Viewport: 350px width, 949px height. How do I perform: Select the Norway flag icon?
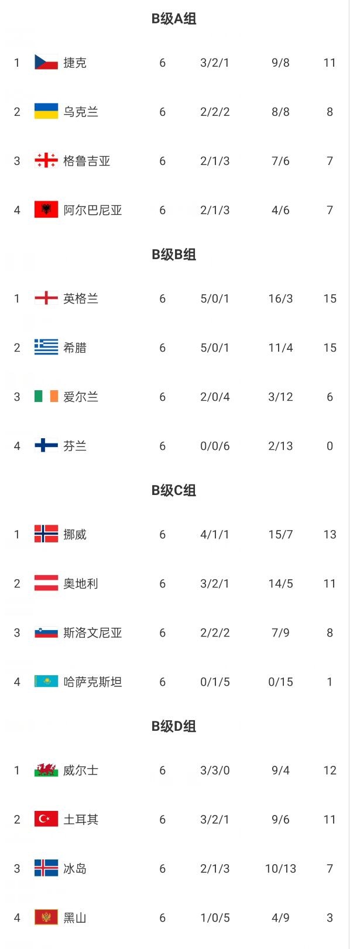coord(46,534)
